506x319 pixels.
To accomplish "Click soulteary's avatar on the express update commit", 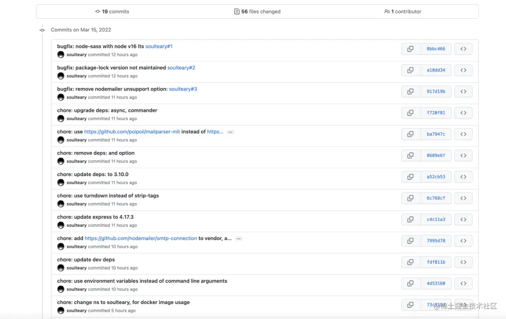I will (60, 225).
